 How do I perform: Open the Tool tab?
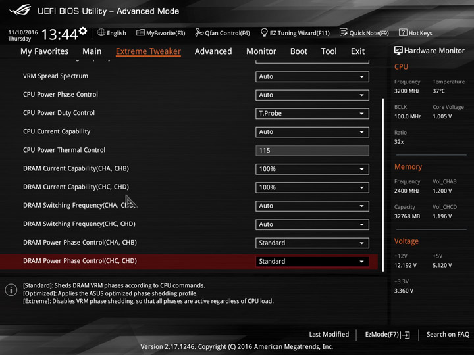329,51
